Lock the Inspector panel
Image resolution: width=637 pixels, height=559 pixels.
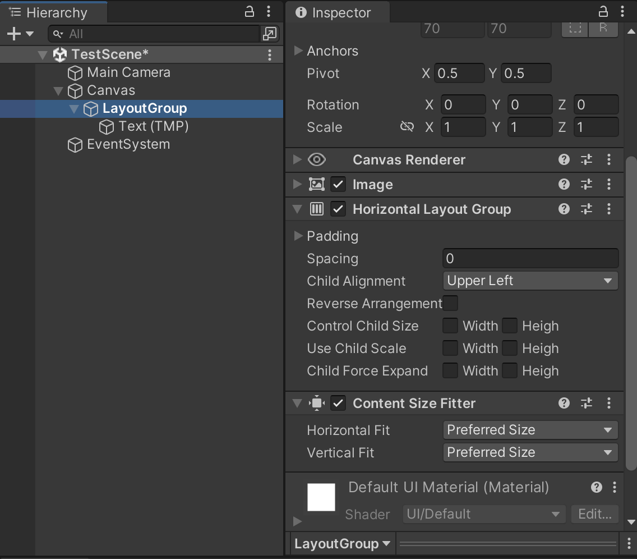(x=603, y=12)
